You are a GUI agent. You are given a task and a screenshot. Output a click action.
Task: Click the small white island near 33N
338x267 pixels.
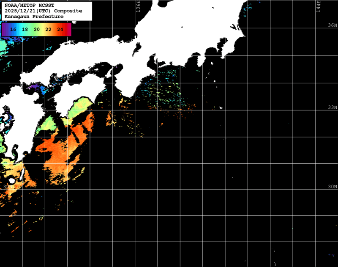pyautogui.click(x=221, y=108)
